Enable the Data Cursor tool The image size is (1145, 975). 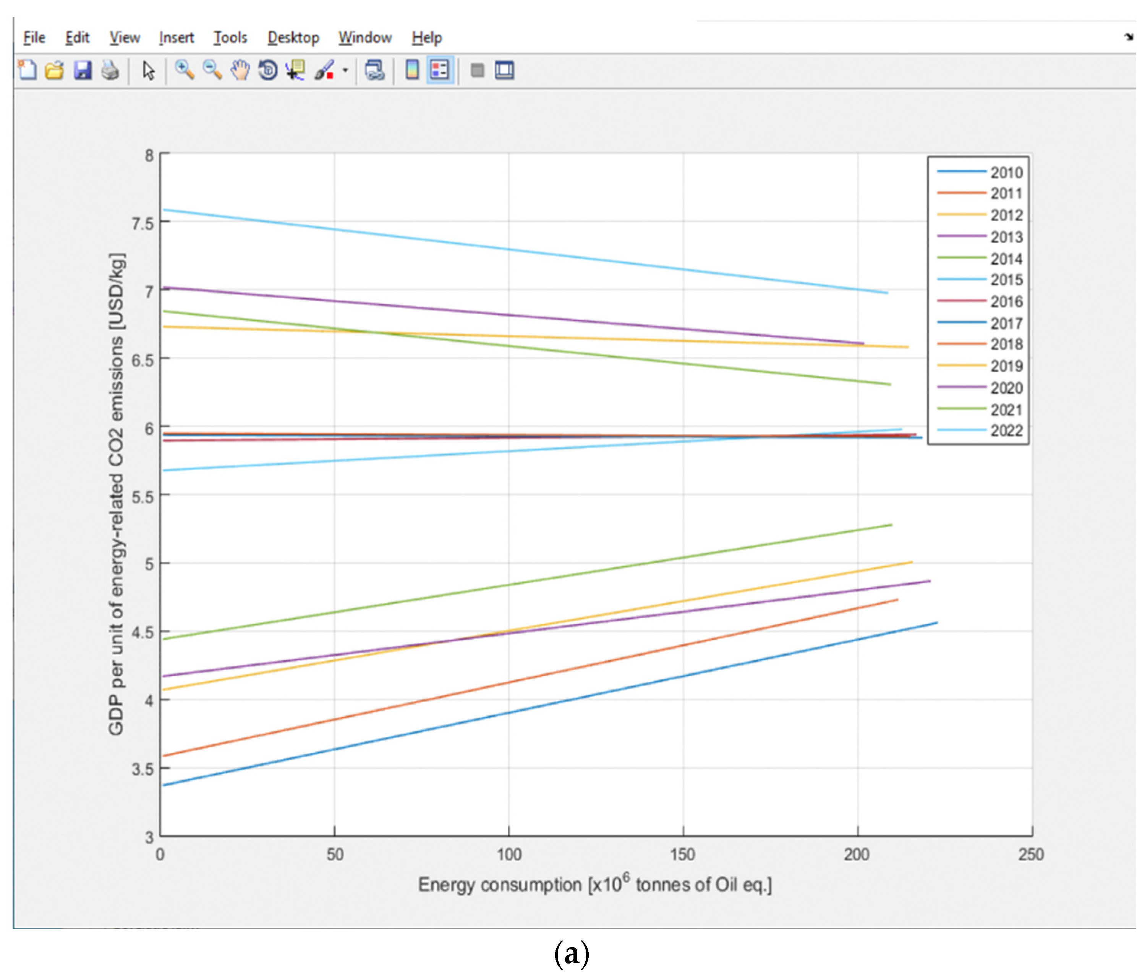point(296,70)
